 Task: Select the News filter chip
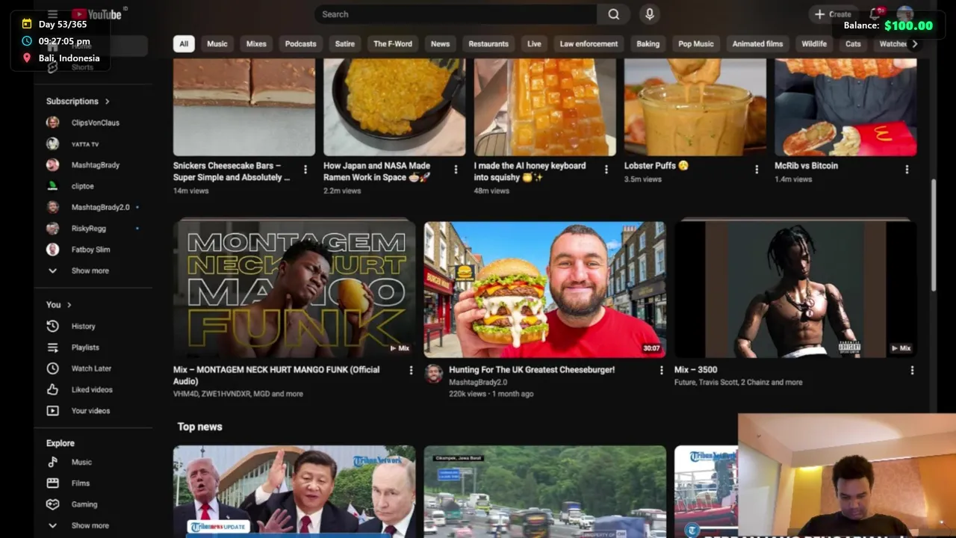coord(441,43)
